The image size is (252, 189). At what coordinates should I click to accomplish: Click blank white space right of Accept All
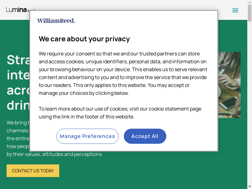192,136
